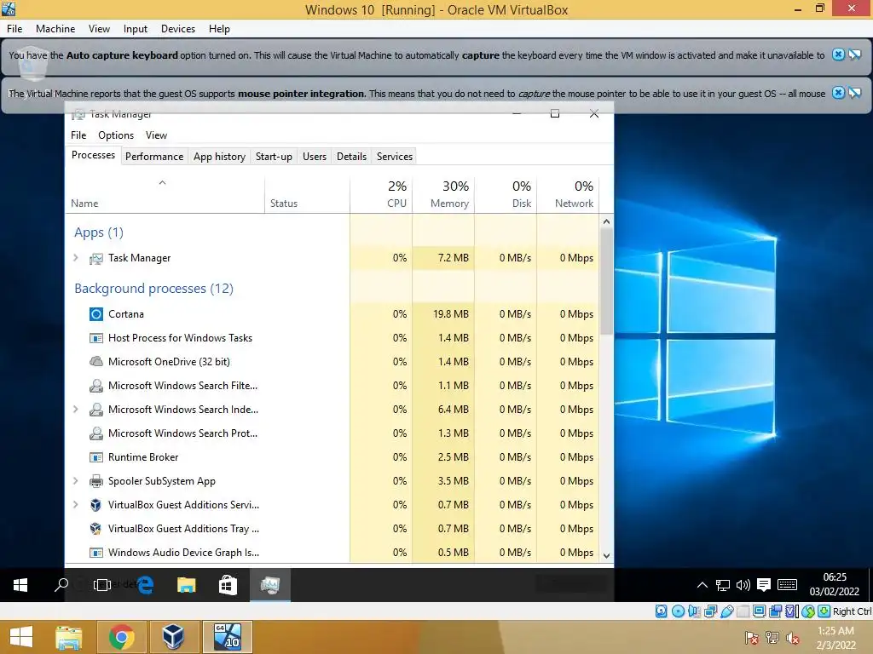Dismiss the mouse pointer integration notification

coord(838,92)
